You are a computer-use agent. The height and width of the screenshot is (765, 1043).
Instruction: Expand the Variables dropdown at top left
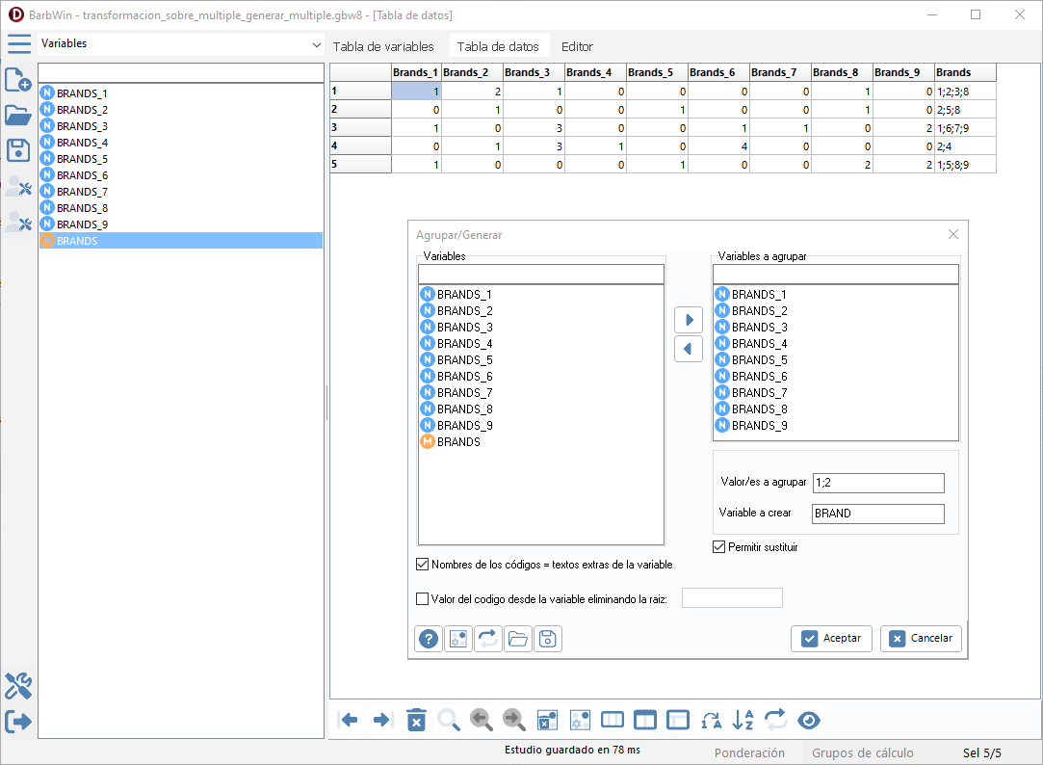[317, 45]
